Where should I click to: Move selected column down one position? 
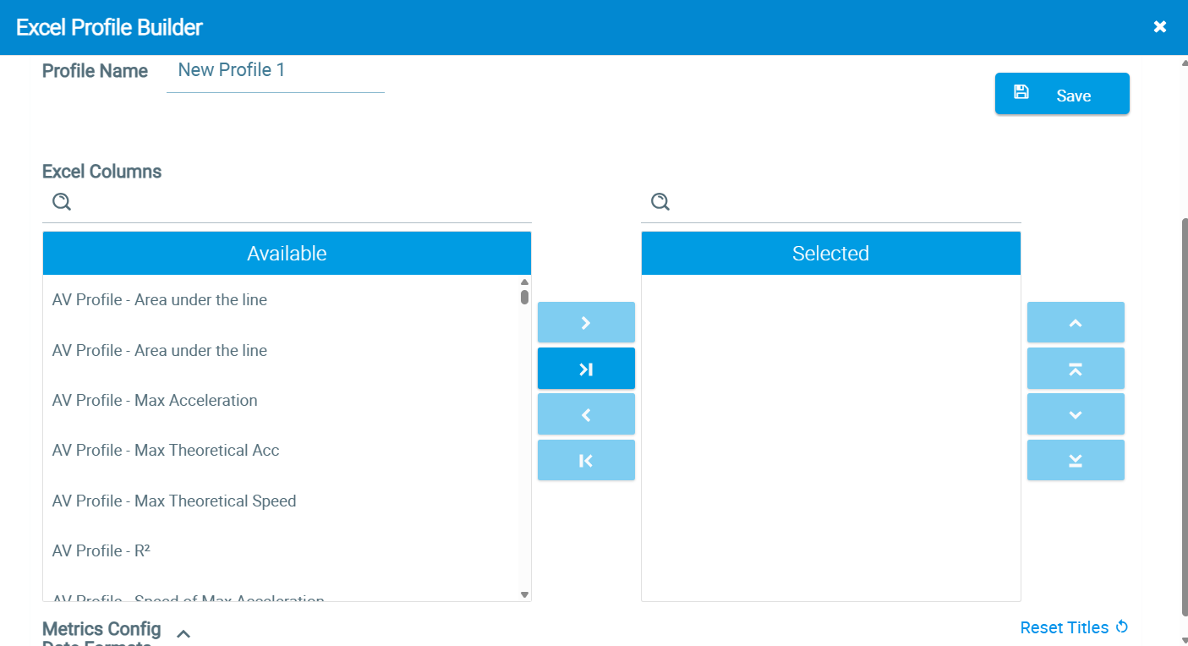coord(1076,414)
